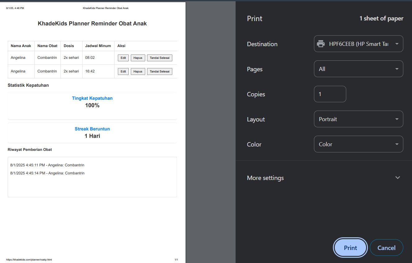Click the page title KhadeKids Planner Reminder Obat Anak

[x=92, y=24]
